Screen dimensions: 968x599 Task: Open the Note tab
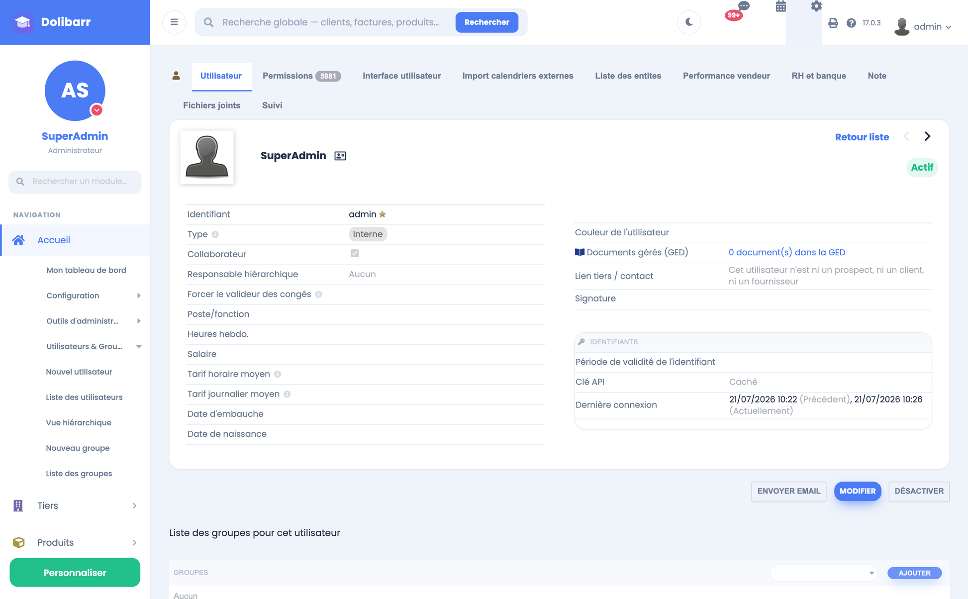[x=877, y=76]
